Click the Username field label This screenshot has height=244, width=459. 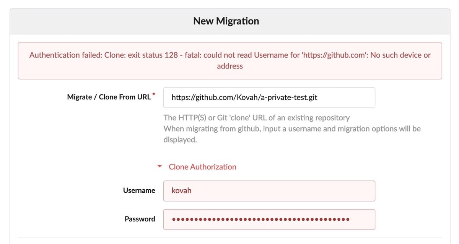(x=139, y=190)
